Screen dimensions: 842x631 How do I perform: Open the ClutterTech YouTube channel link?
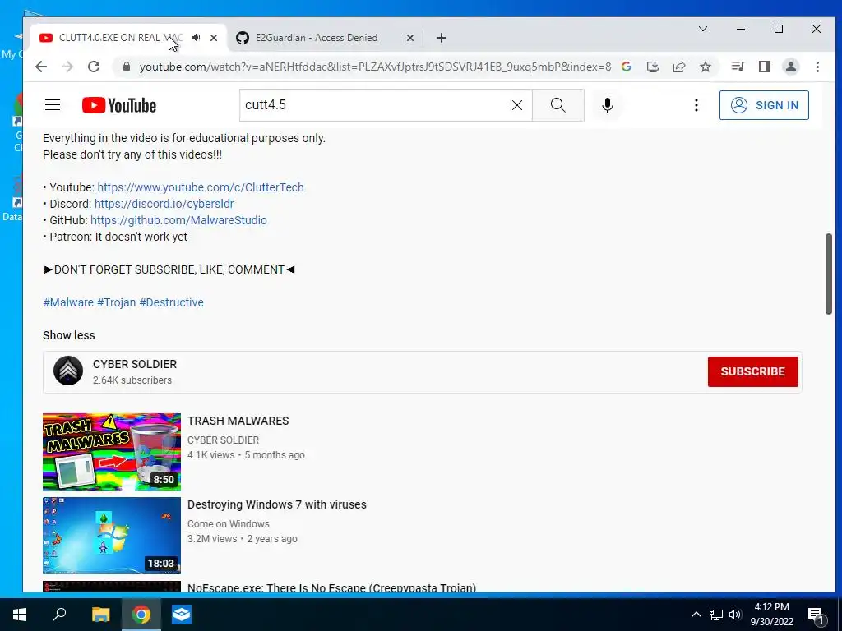tap(201, 187)
